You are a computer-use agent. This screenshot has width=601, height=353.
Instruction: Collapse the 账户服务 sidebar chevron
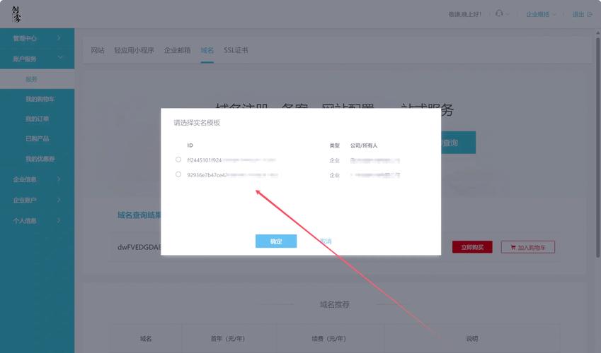60,58
